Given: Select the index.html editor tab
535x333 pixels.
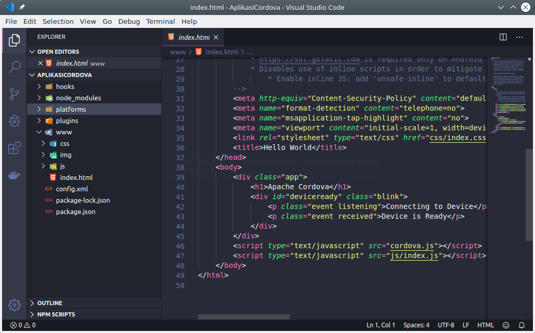Looking at the screenshot, I should coord(193,37).
